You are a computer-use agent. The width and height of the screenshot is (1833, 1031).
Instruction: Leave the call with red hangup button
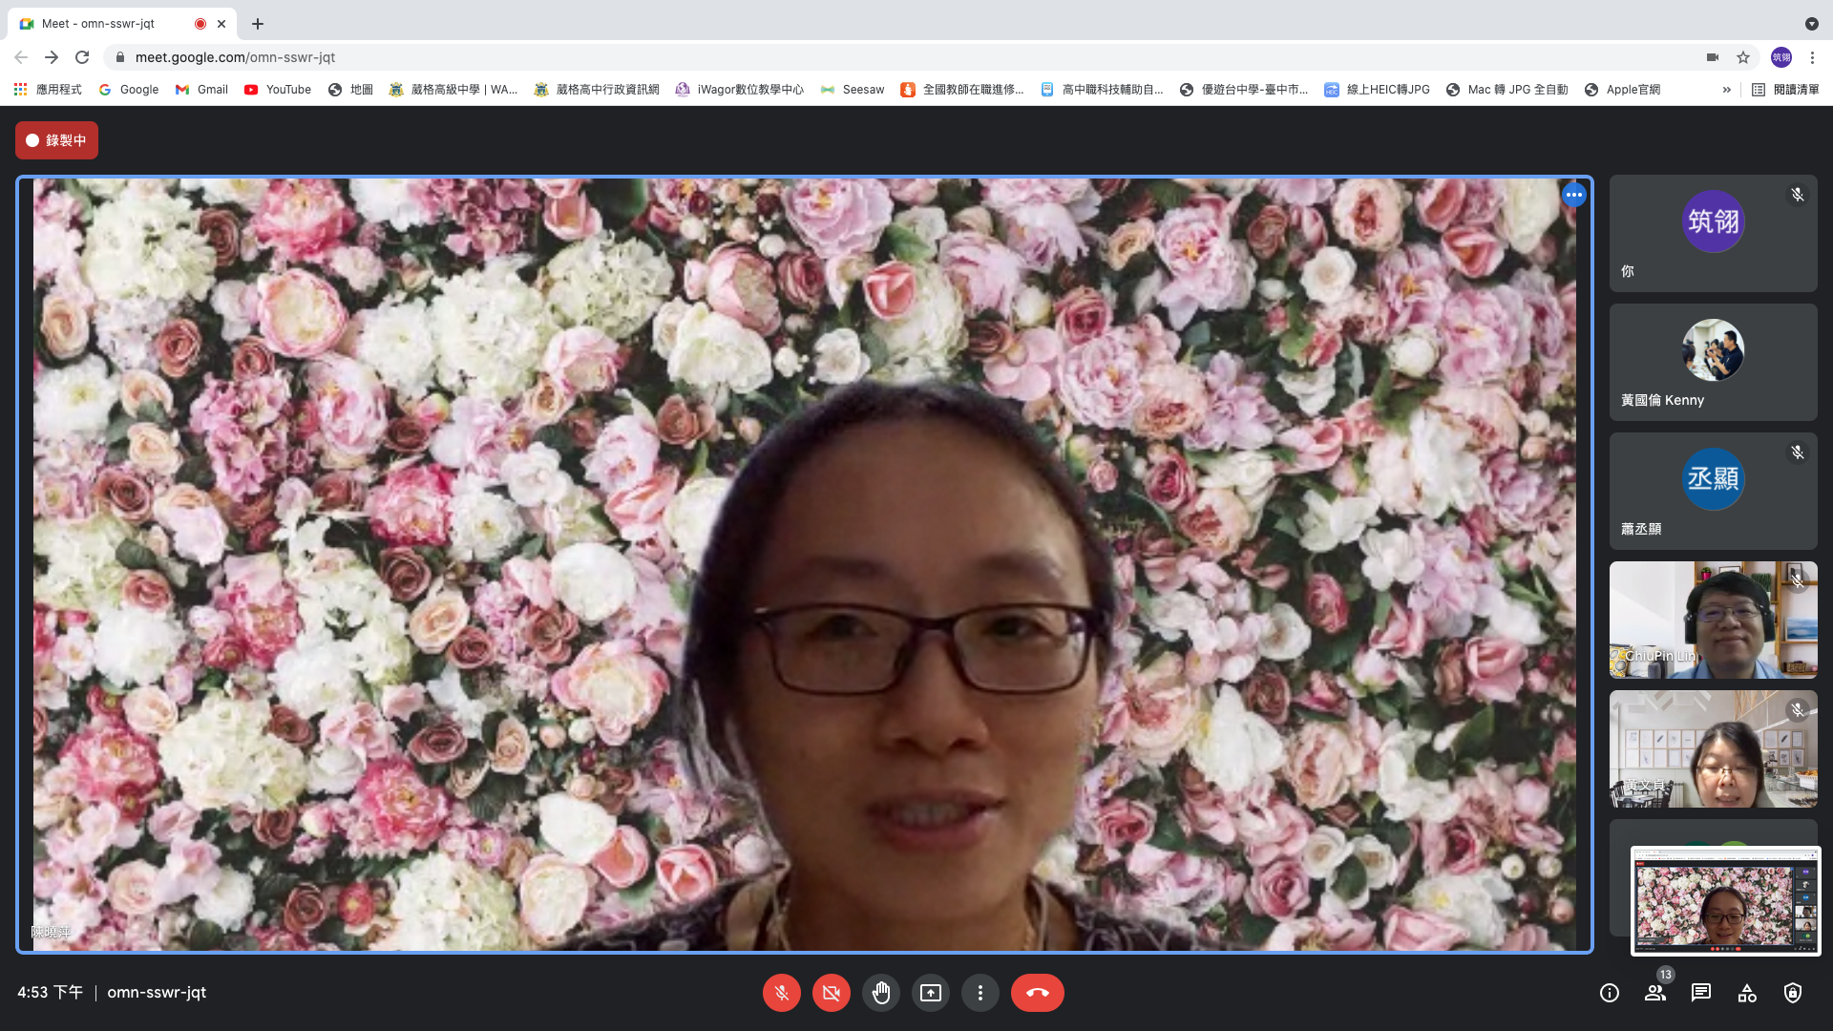(1037, 993)
